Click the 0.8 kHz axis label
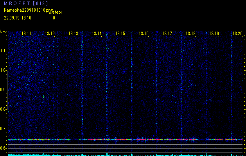 [x=3, y=109]
